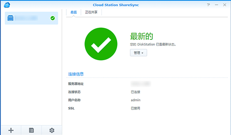The image size is (231, 135).
Task: Maximize the ShareSync window
Action: pos(224,5)
